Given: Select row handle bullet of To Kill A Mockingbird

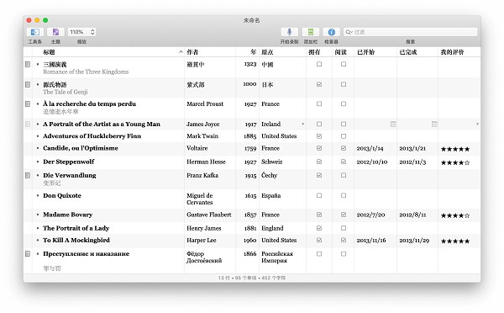Looking at the screenshot, I should pos(38,241).
